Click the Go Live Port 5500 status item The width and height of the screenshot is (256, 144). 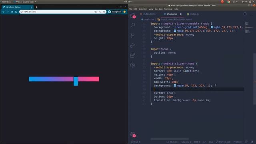[223, 142]
